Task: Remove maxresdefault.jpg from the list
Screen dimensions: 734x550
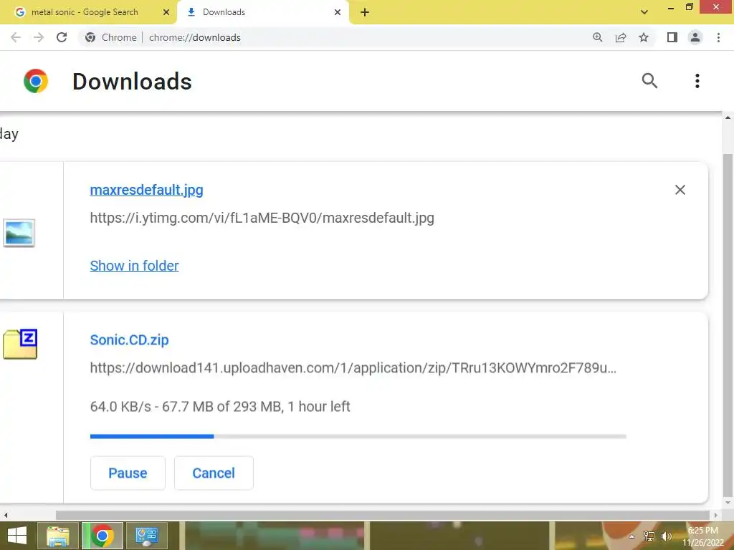Action: point(680,190)
